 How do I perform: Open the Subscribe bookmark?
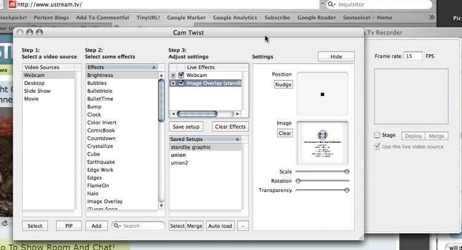277,18
